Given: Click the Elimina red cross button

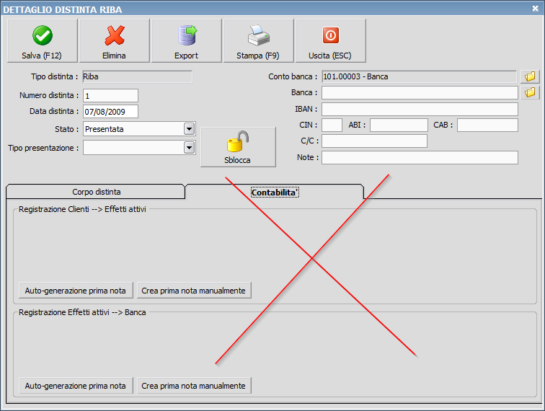Looking at the screenshot, I should coord(115,41).
